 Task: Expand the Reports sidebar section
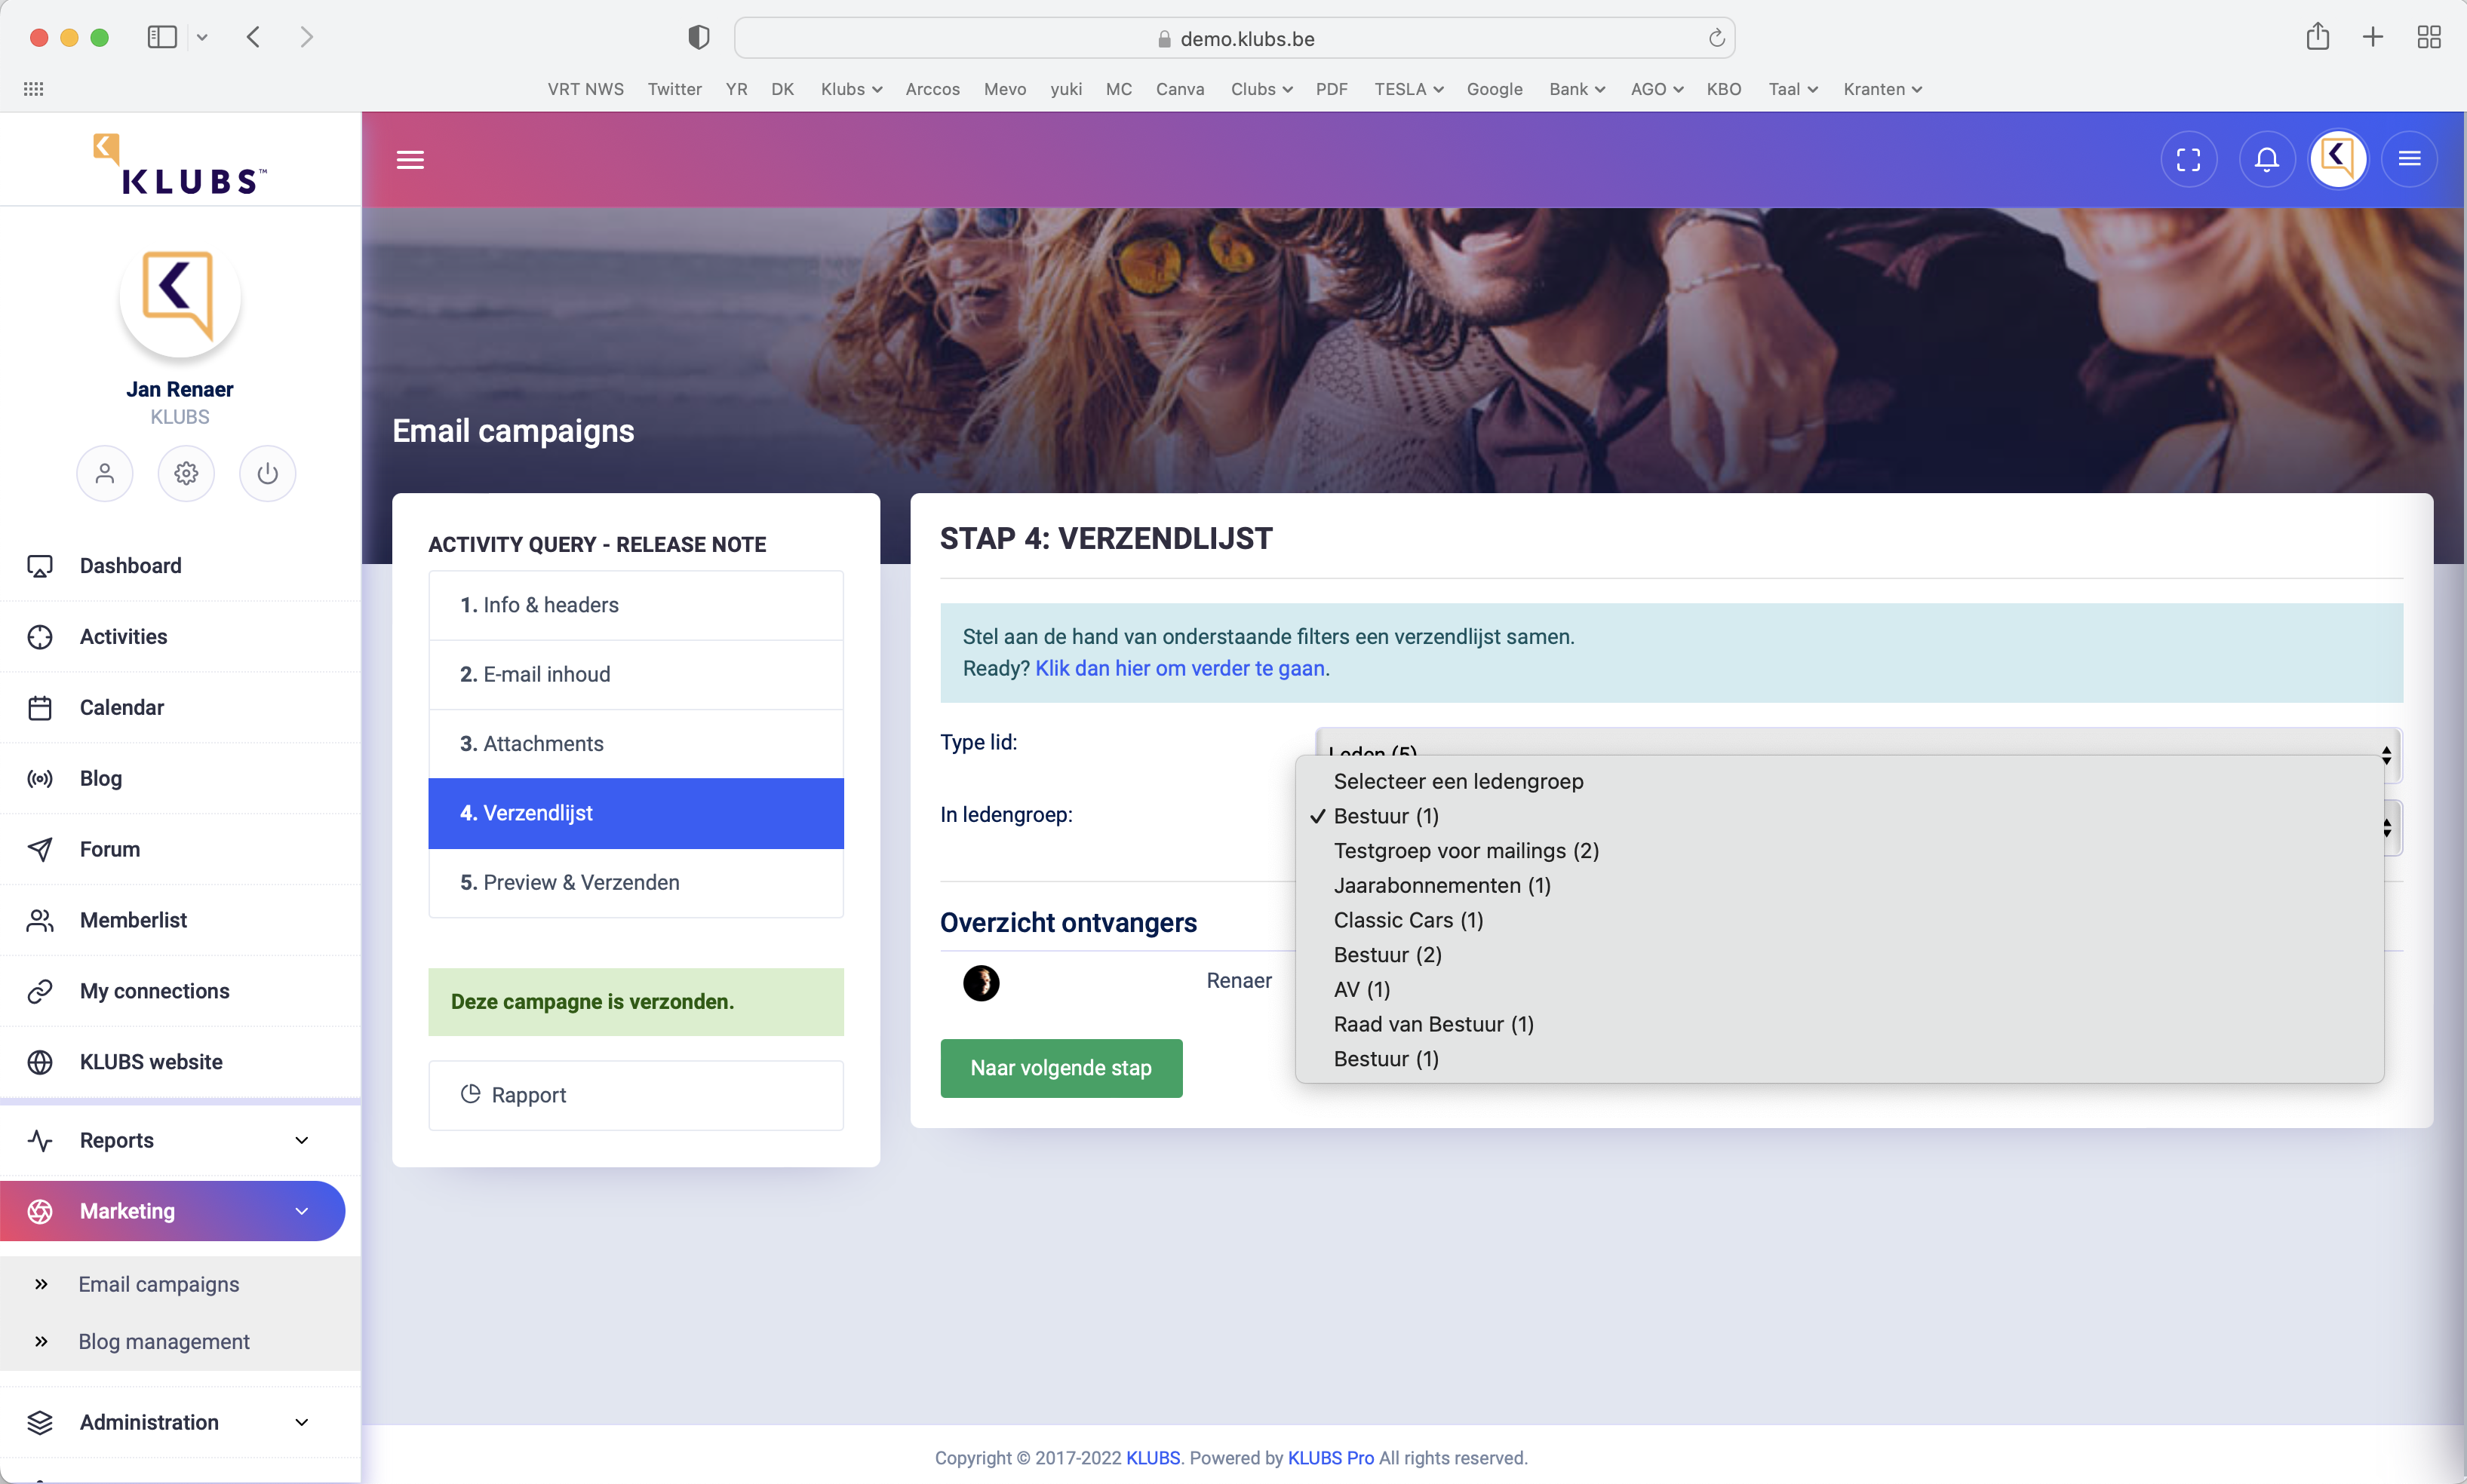click(180, 1140)
